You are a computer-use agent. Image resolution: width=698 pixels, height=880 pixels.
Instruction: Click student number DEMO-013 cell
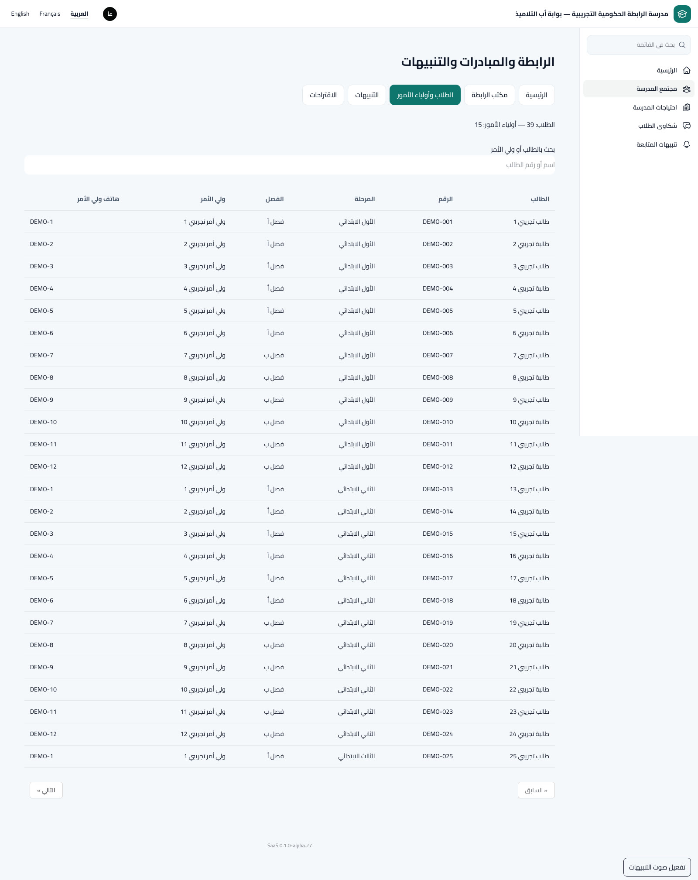point(438,489)
